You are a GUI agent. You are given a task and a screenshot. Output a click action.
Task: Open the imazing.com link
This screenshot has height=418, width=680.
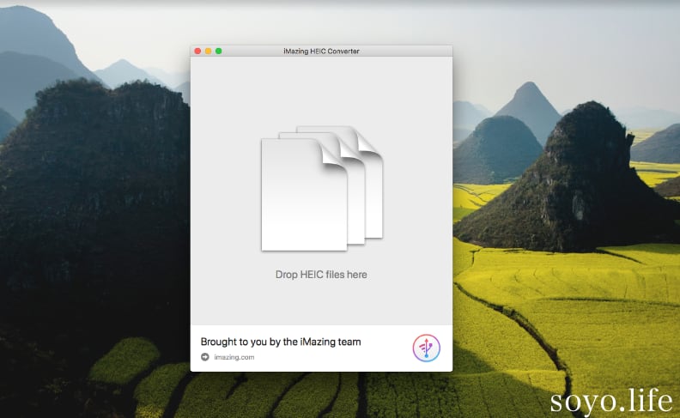point(234,357)
